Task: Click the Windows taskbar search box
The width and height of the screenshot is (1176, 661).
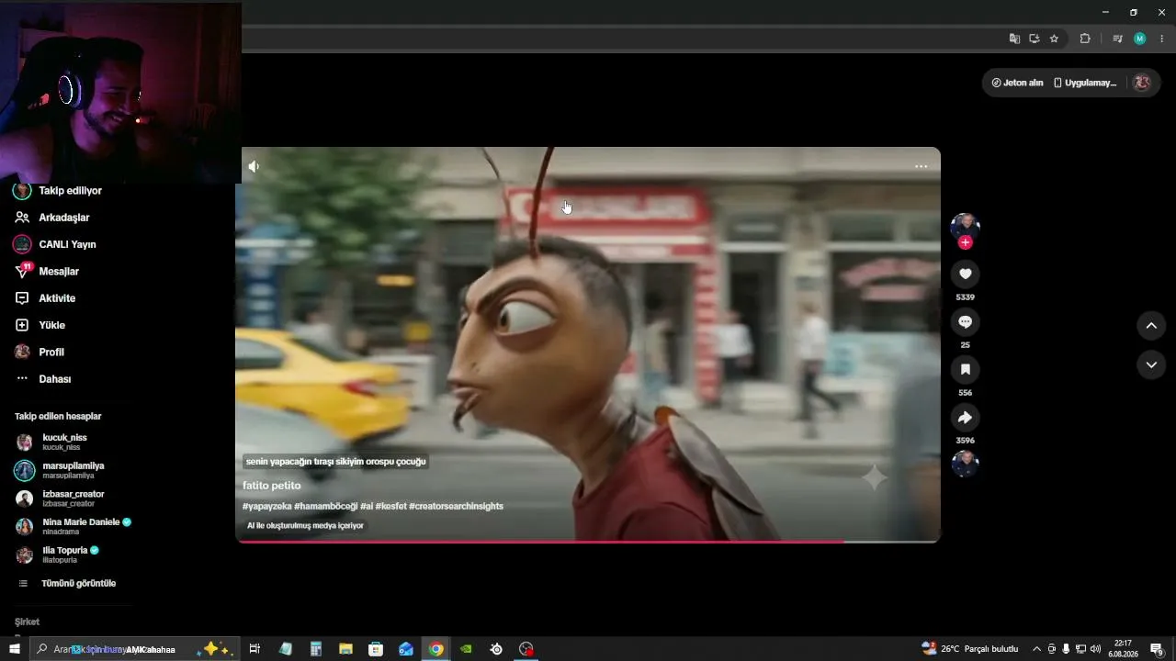Action: pyautogui.click(x=133, y=649)
